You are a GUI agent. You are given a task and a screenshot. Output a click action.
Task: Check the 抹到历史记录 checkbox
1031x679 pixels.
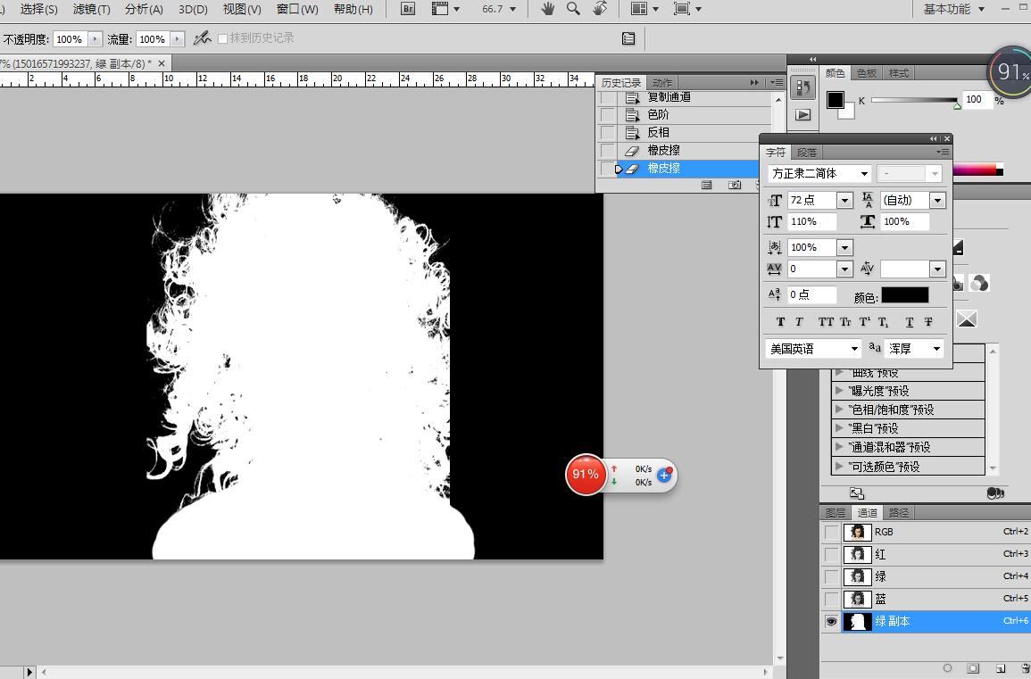(x=223, y=38)
